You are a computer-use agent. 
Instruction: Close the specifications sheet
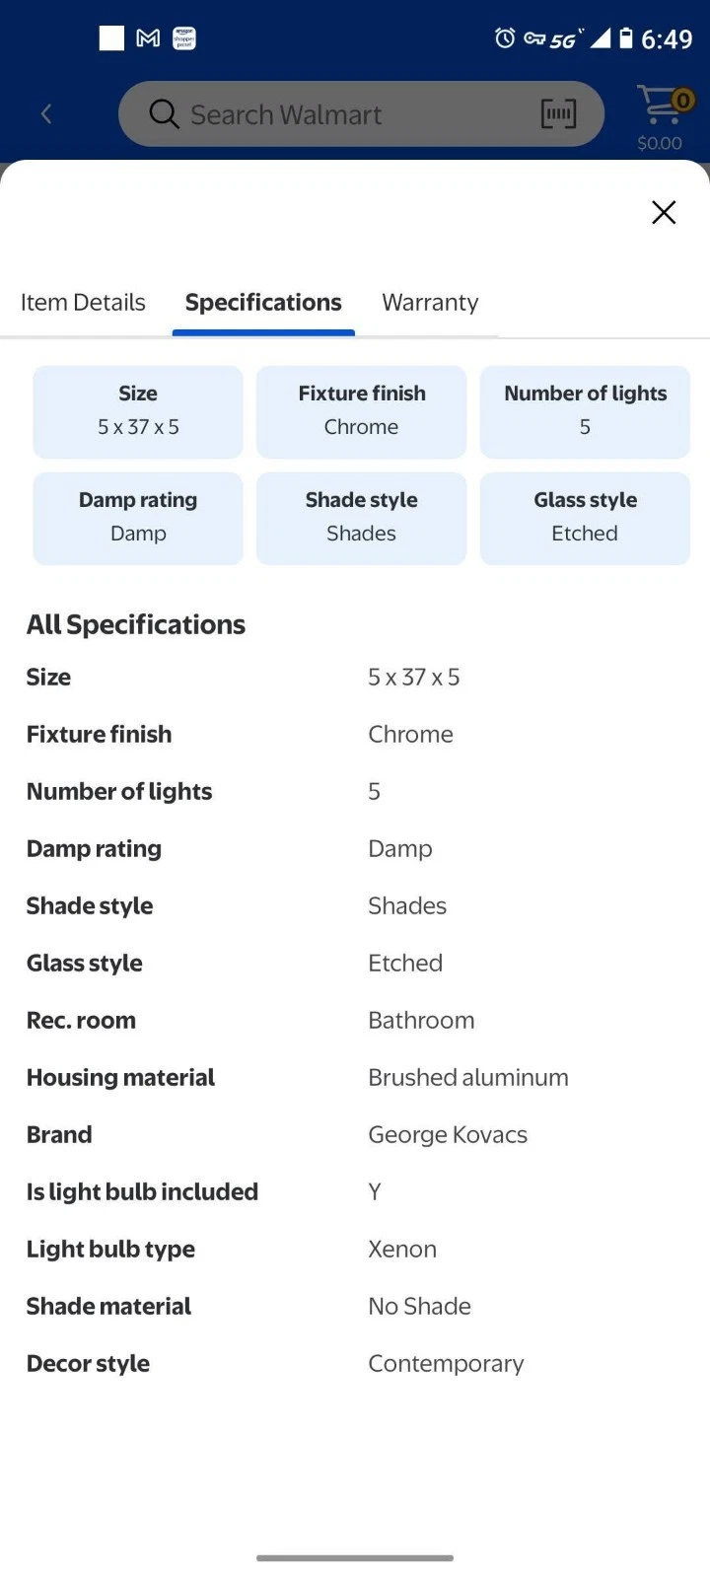pyautogui.click(x=664, y=212)
